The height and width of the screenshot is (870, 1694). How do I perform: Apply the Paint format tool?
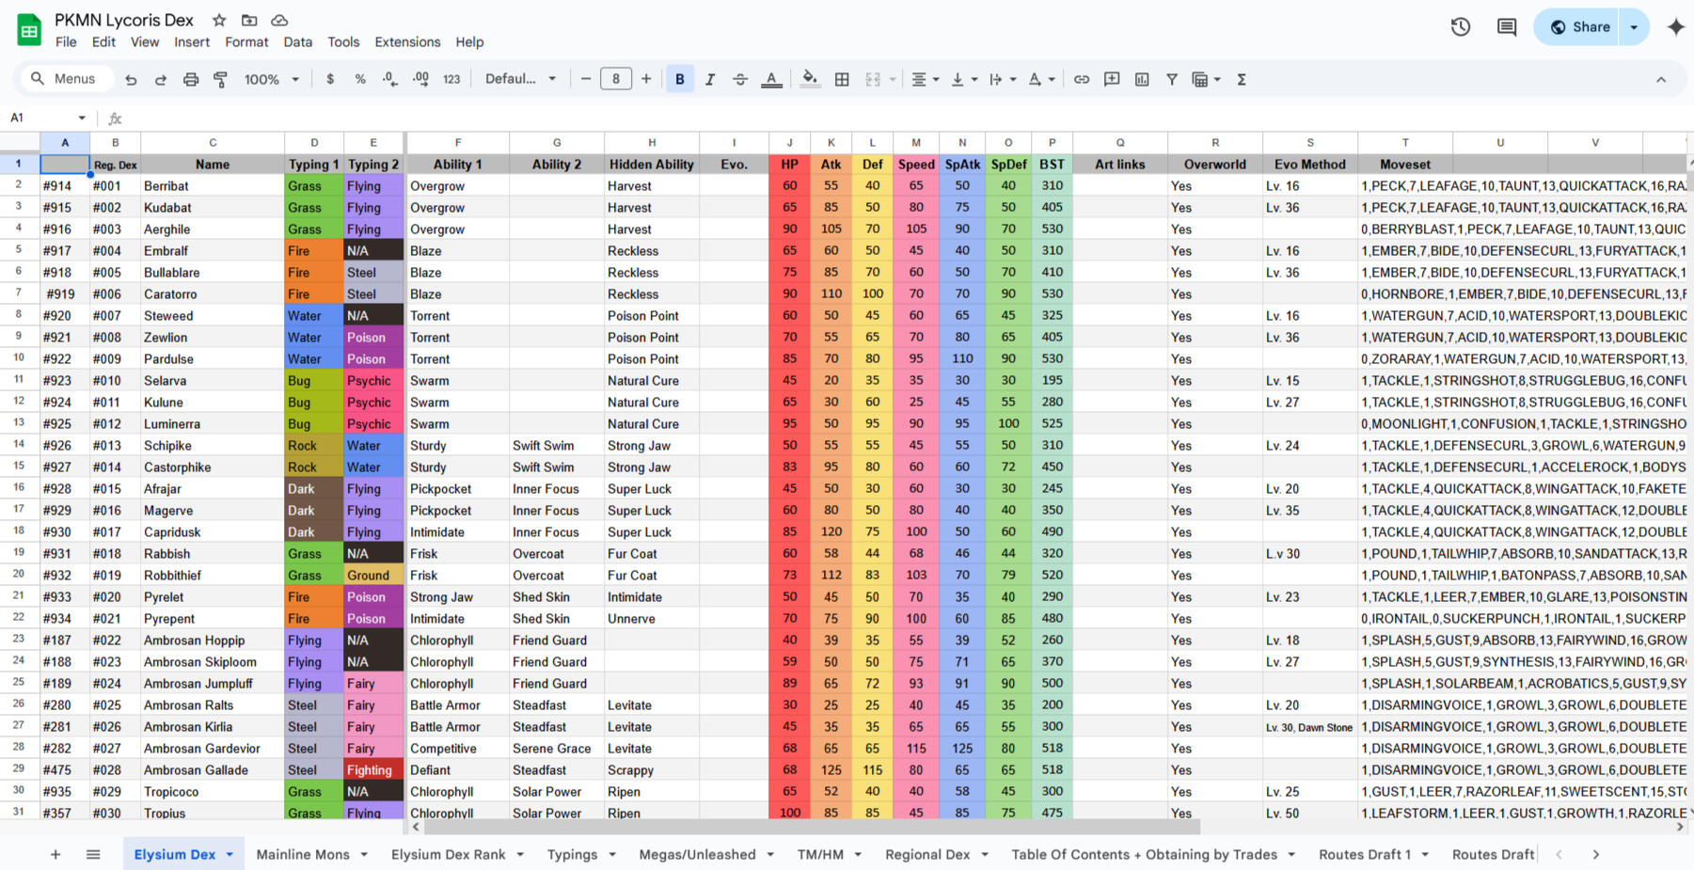click(220, 79)
